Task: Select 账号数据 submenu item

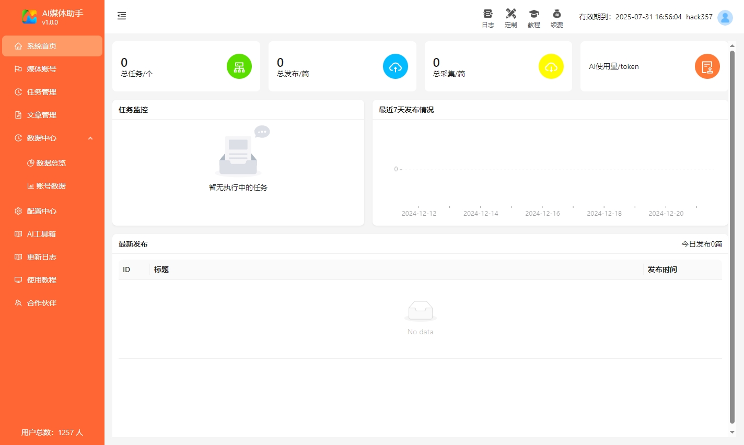Action: point(52,186)
